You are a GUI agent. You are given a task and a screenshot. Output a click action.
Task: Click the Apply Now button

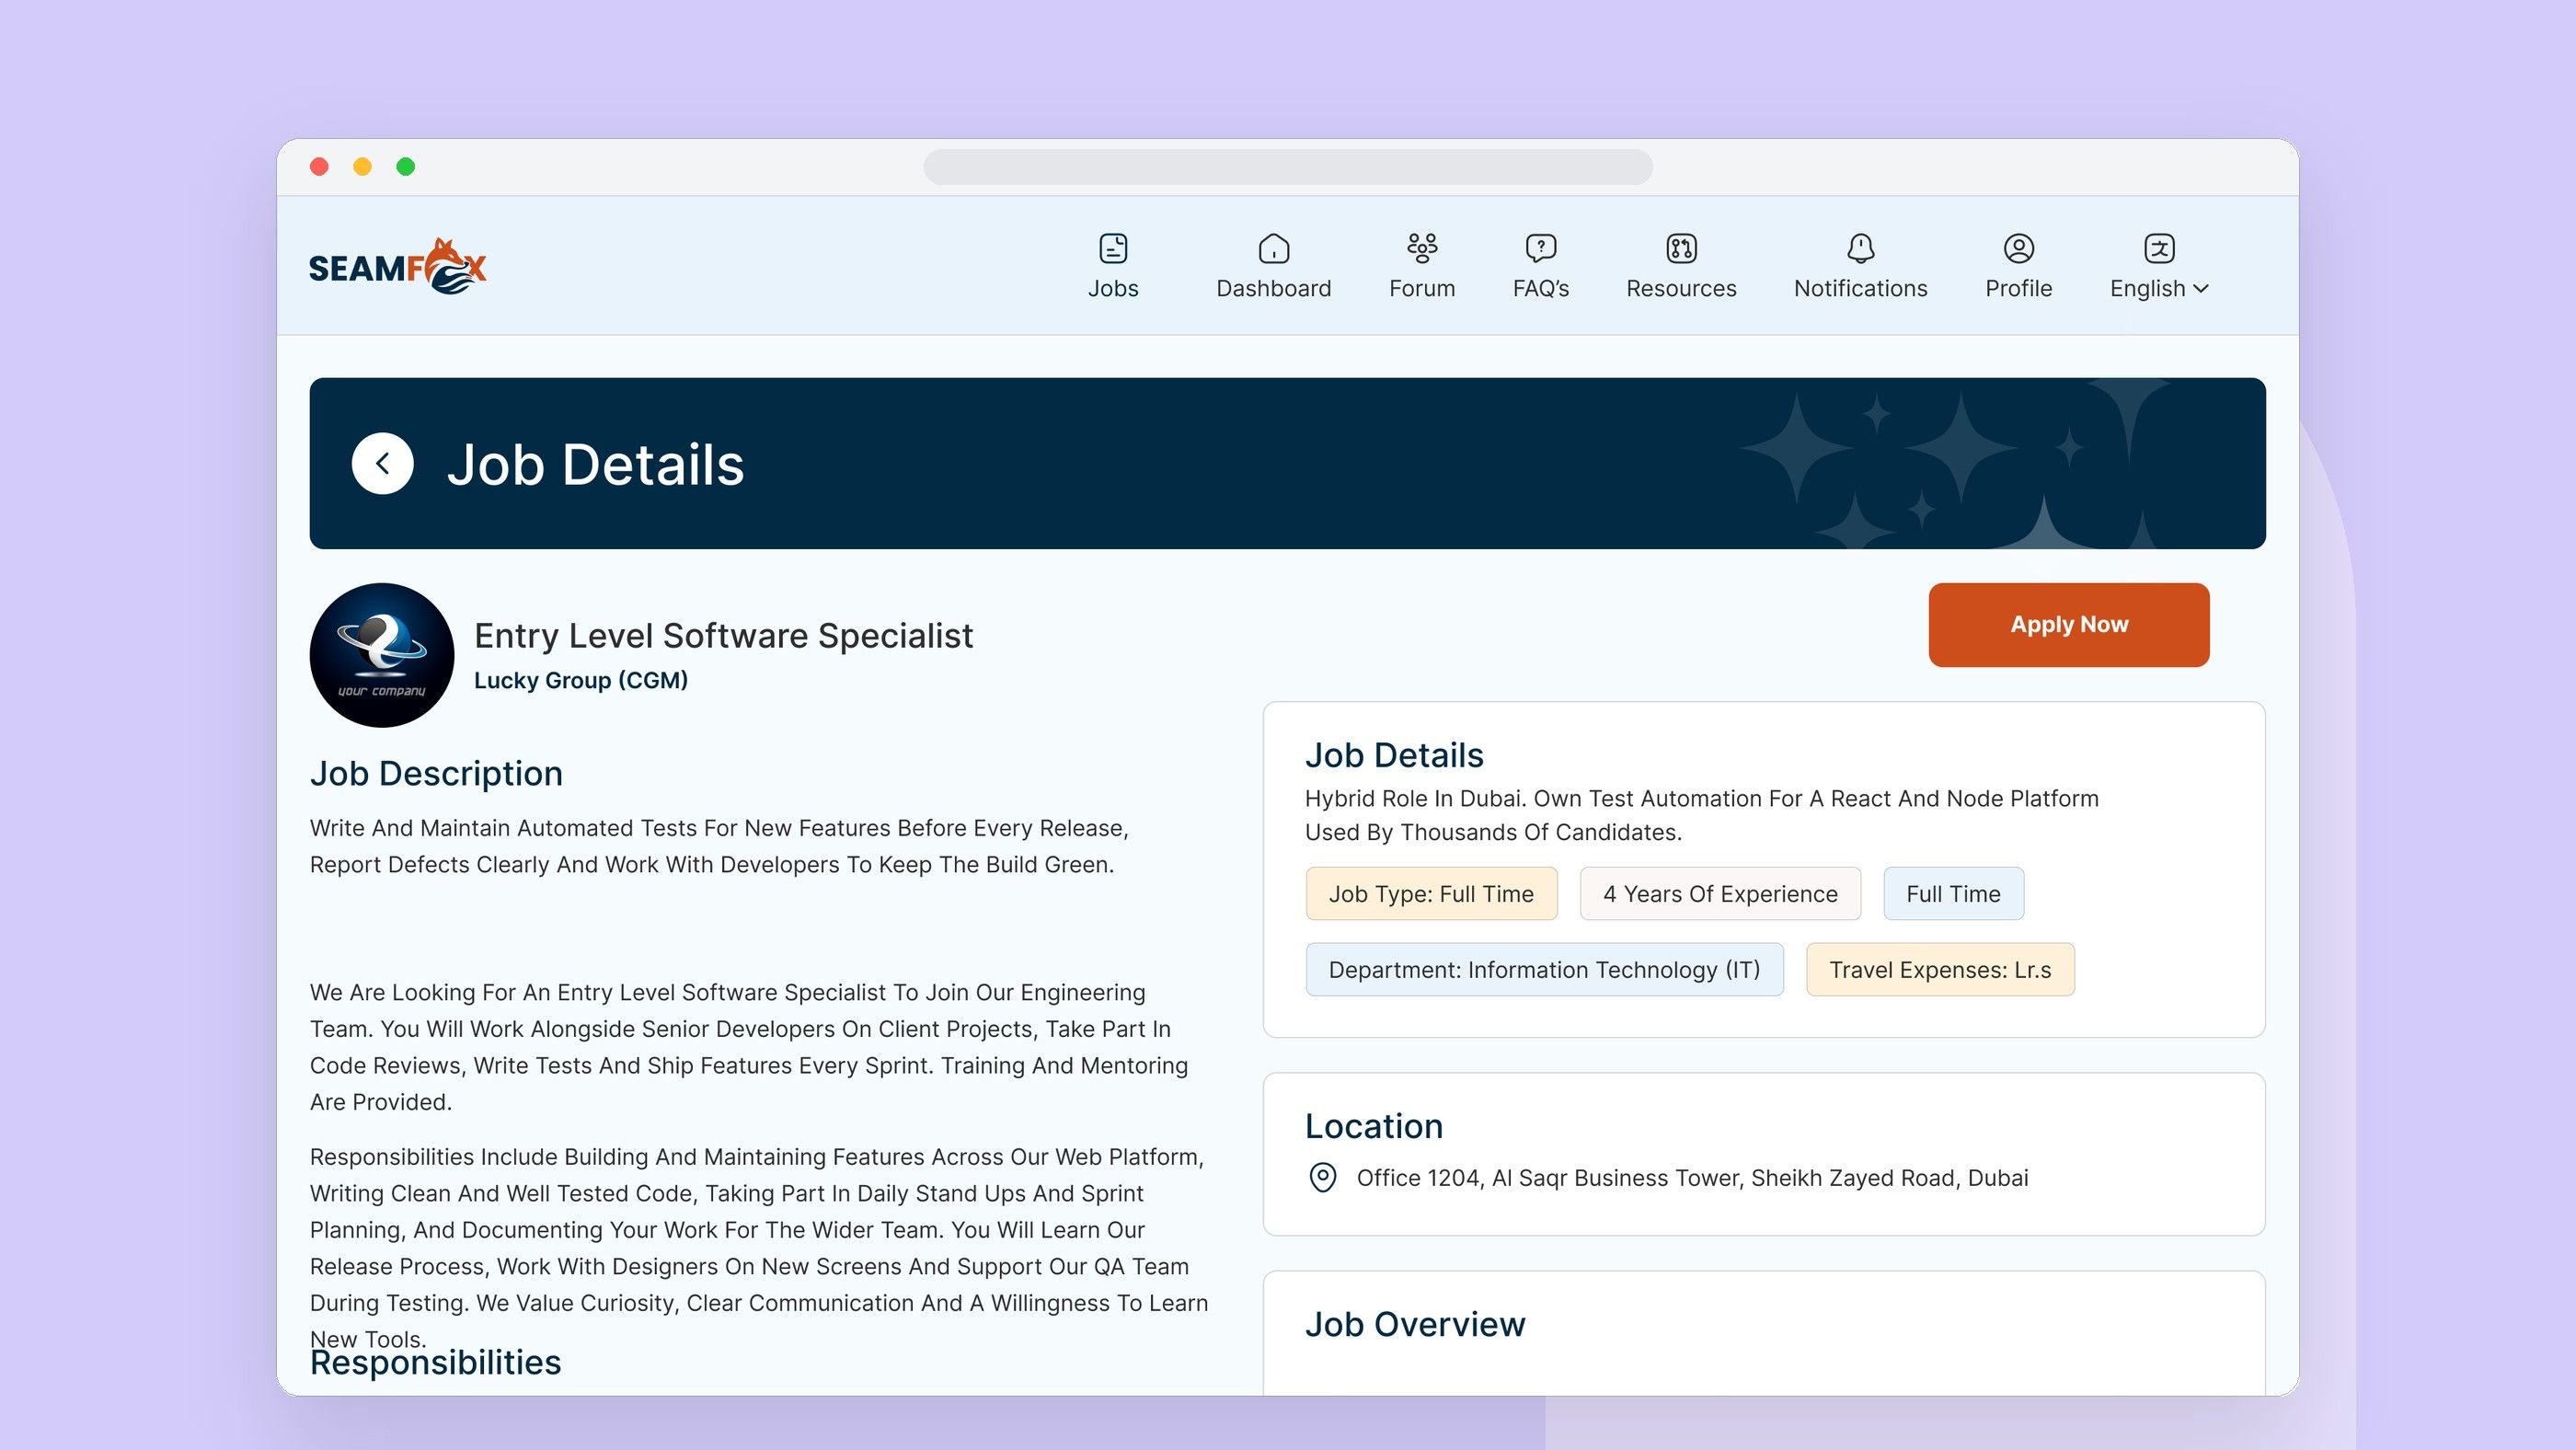2068,624
